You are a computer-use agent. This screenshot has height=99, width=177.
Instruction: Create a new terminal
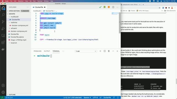pyautogui.click(x=100, y=51)
